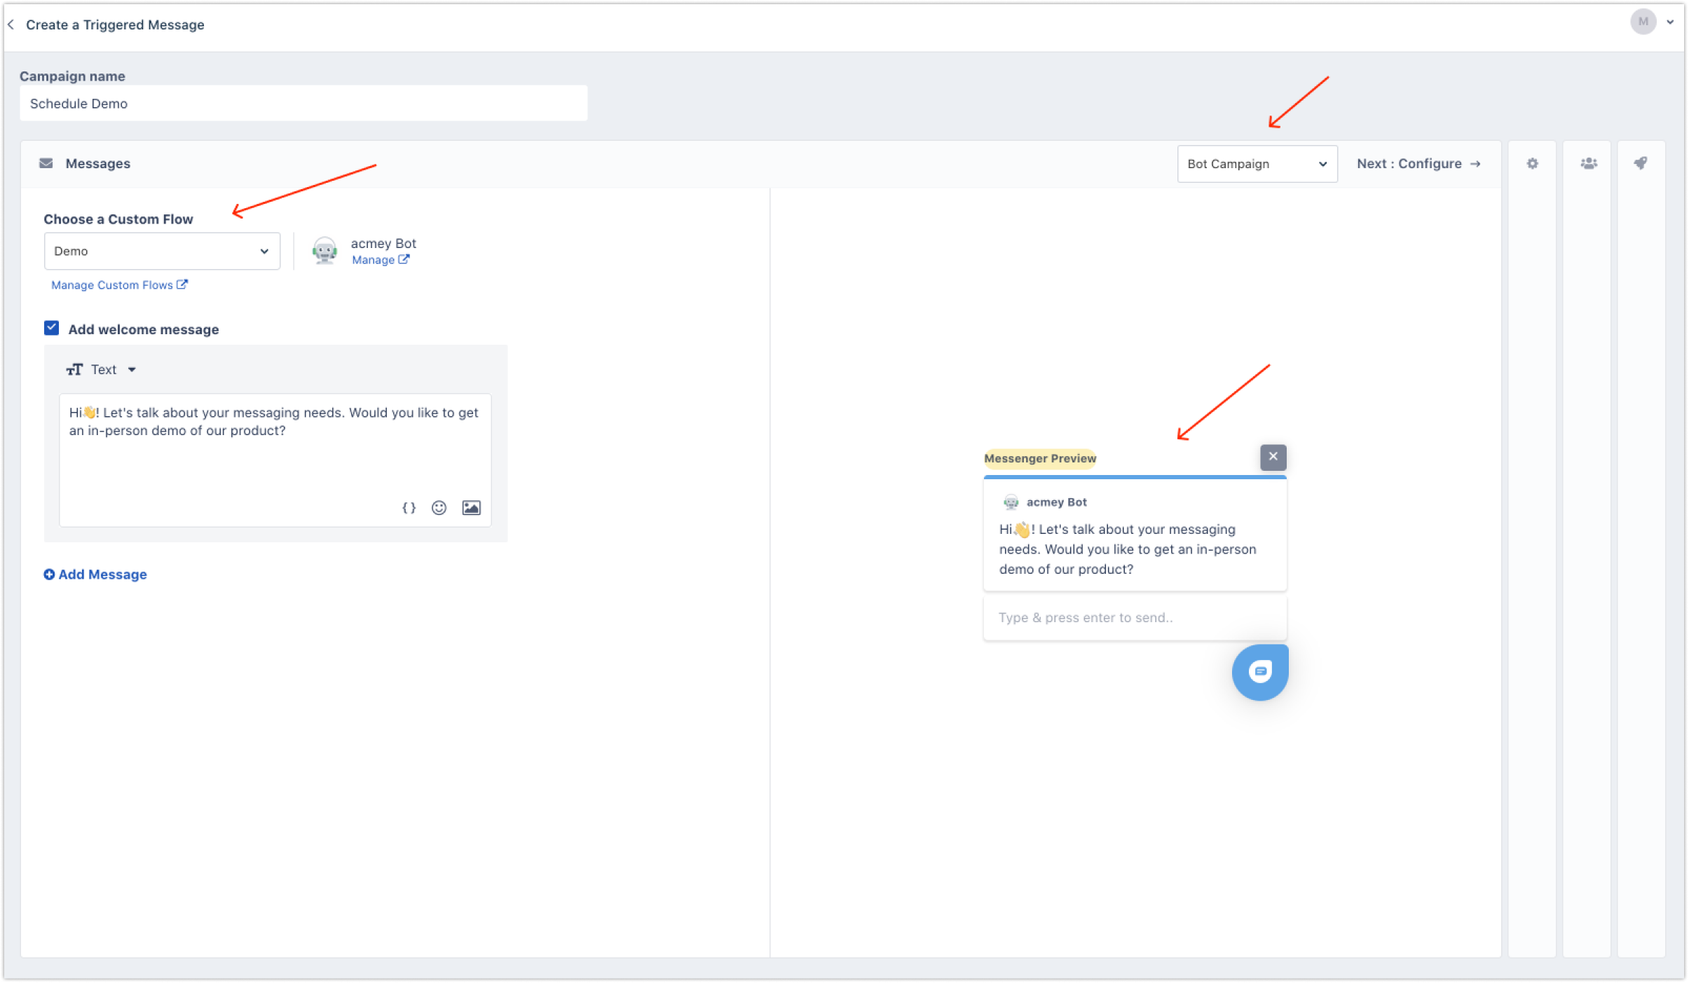Expand the Demo custom flow dropdown
Screen dimensions: 1689x983
click(x=162, y=251)
